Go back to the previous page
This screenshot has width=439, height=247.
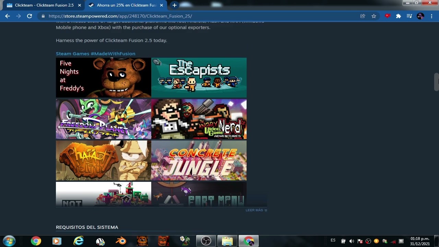tap(8, 16)
